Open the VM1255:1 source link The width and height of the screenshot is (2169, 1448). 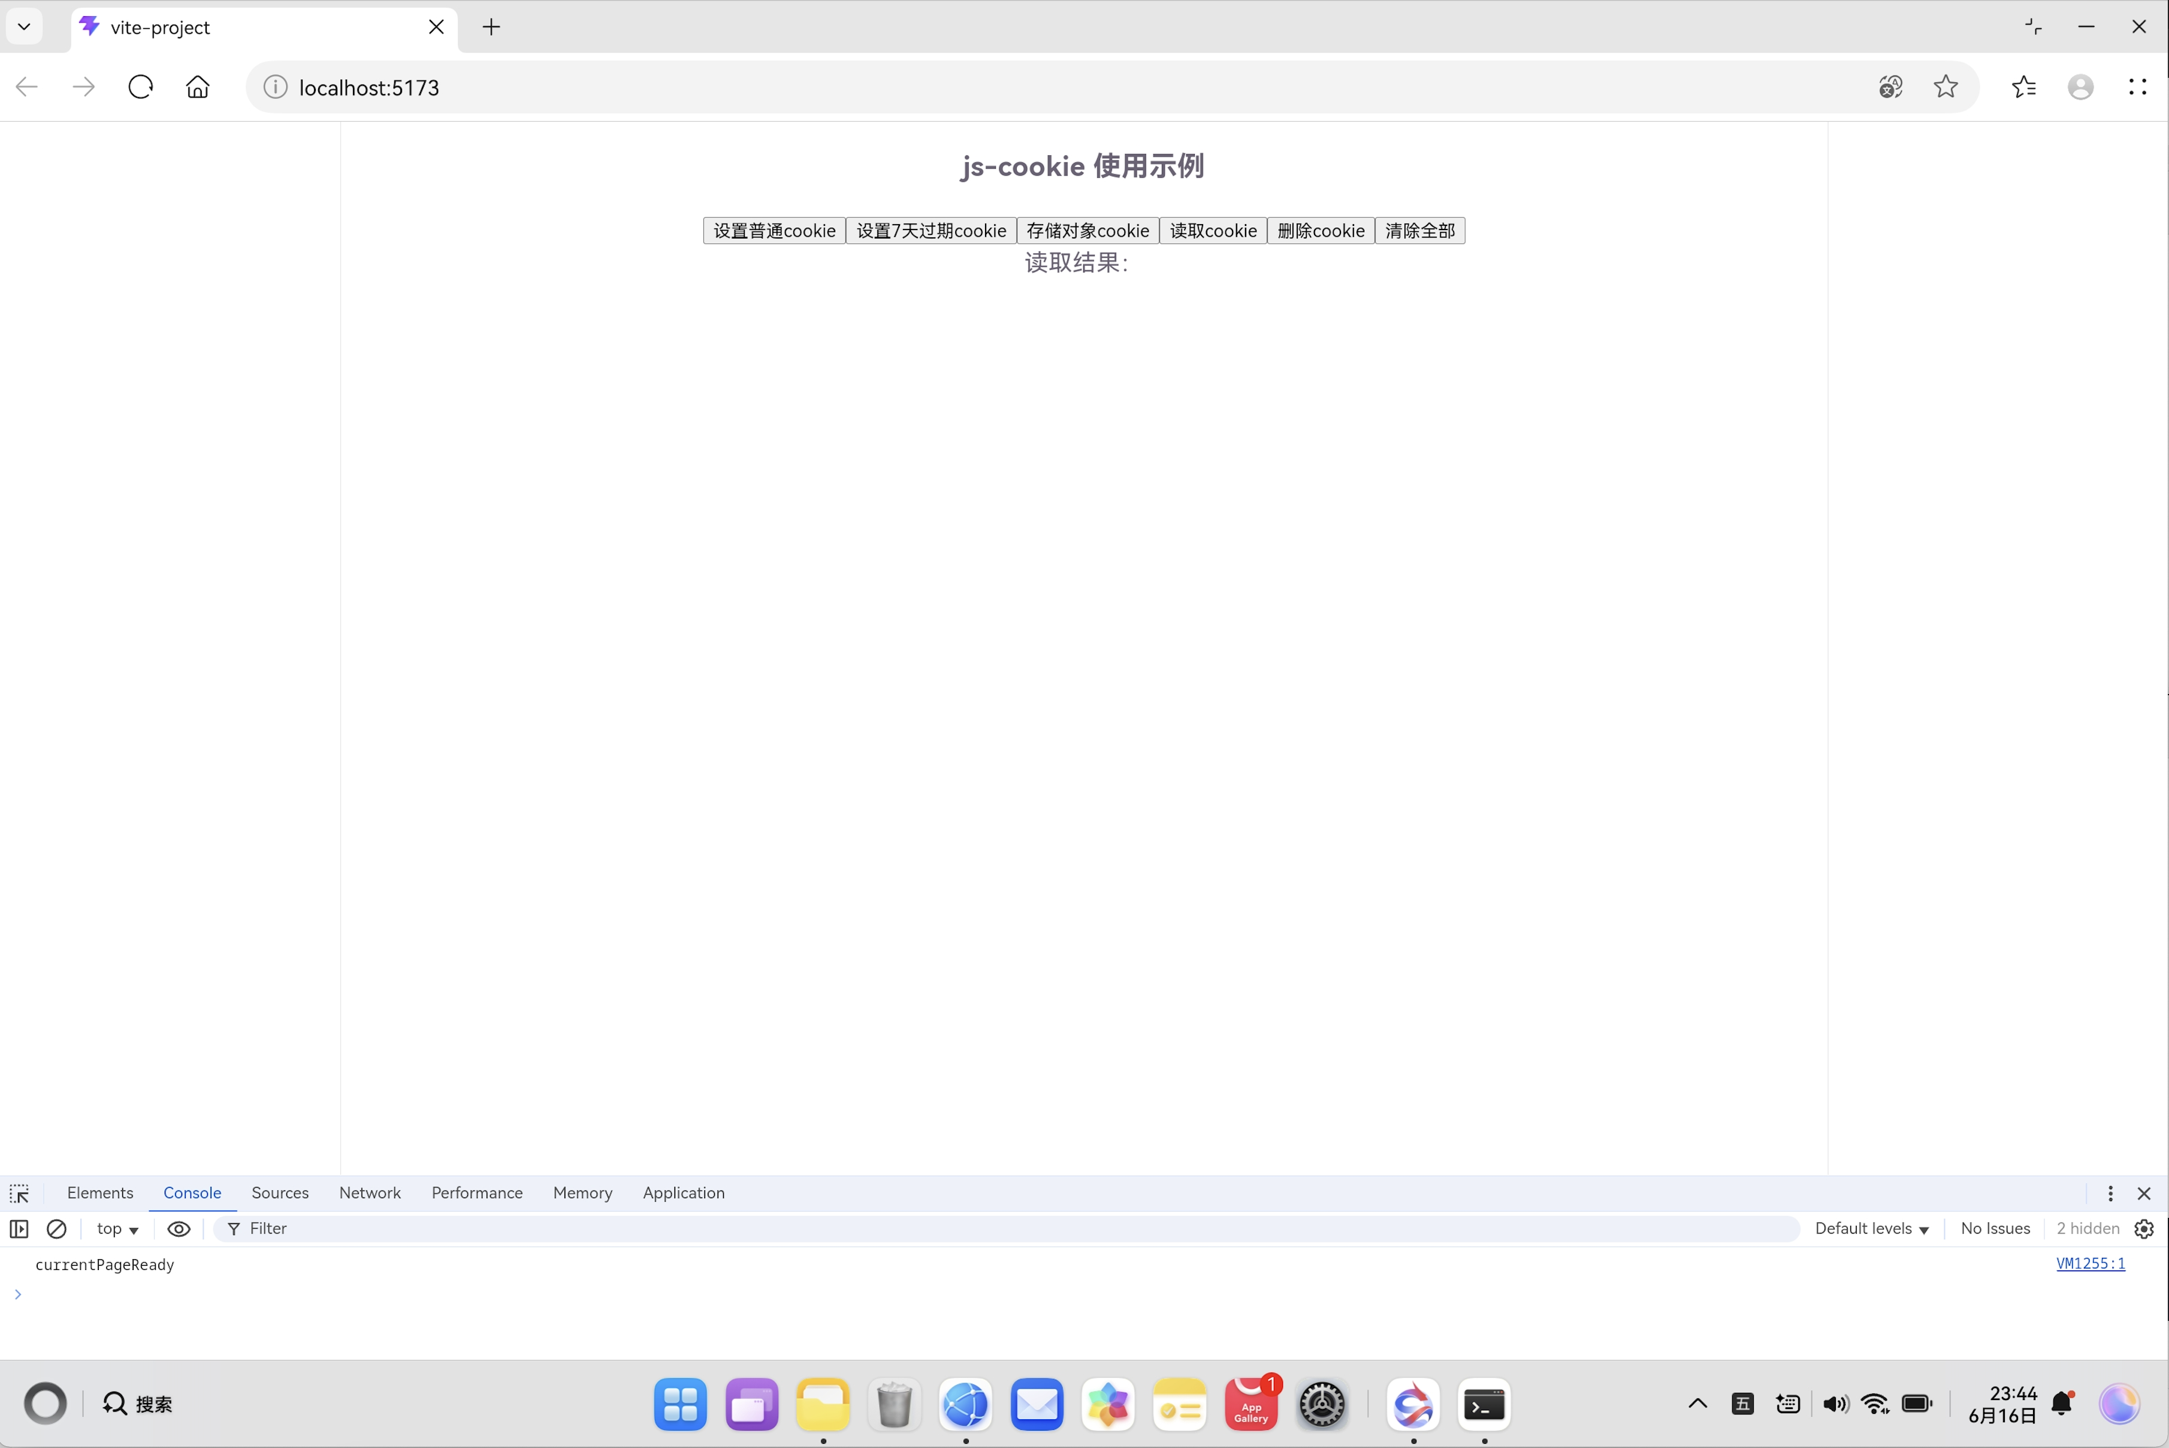click(x=2091, y=1263)
